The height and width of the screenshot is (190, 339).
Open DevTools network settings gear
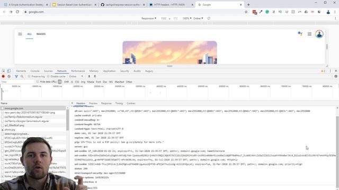336,76
